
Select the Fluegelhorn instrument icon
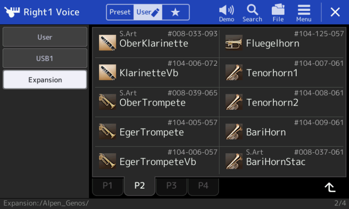tap(234, 43)
